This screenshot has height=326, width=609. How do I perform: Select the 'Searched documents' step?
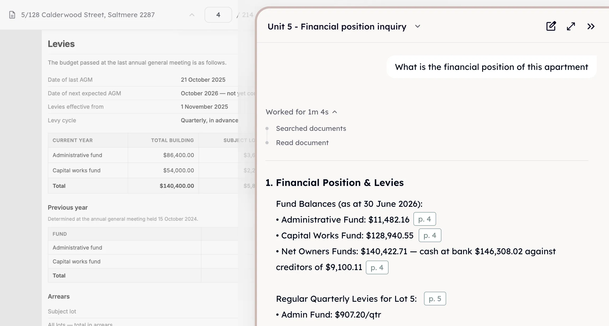pos(311,128)
